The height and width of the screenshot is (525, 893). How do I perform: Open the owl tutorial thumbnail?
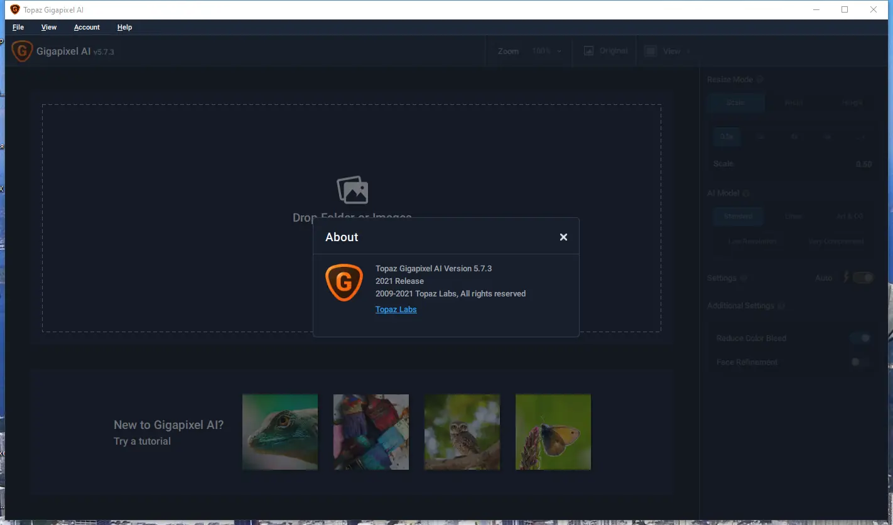tap(462, 432)
